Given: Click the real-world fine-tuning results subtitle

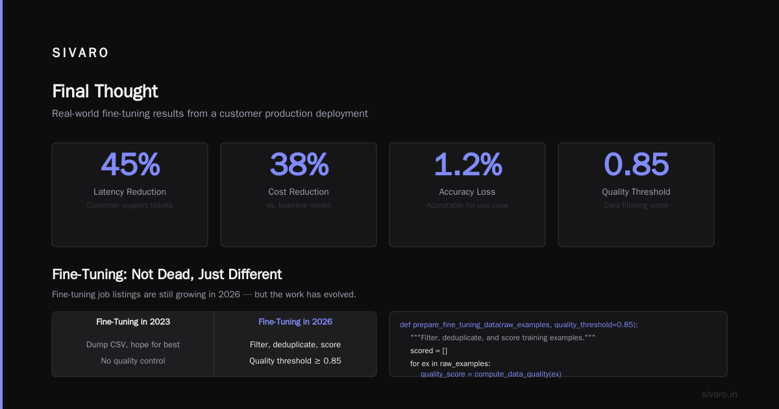Looking at the screenshot, I should click(x=210, y=114).
